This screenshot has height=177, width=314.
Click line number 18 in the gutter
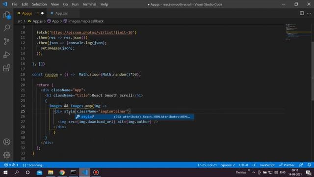(x=23, y=74)
